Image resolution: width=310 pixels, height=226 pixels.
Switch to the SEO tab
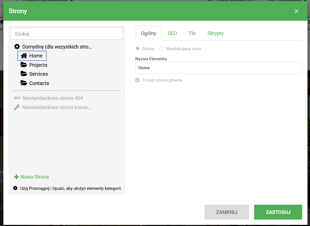point(172,33)
